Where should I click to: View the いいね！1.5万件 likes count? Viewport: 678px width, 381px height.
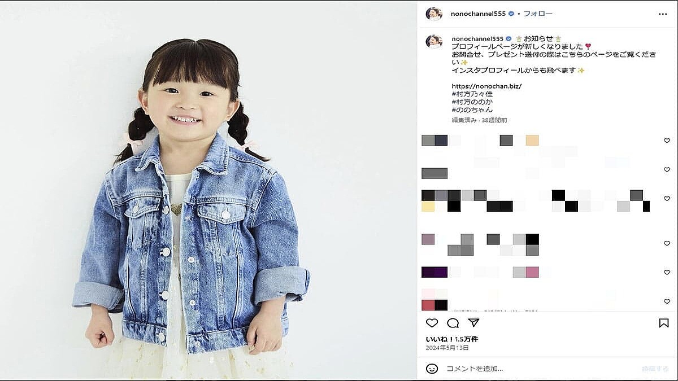click(x=452, y=339)
